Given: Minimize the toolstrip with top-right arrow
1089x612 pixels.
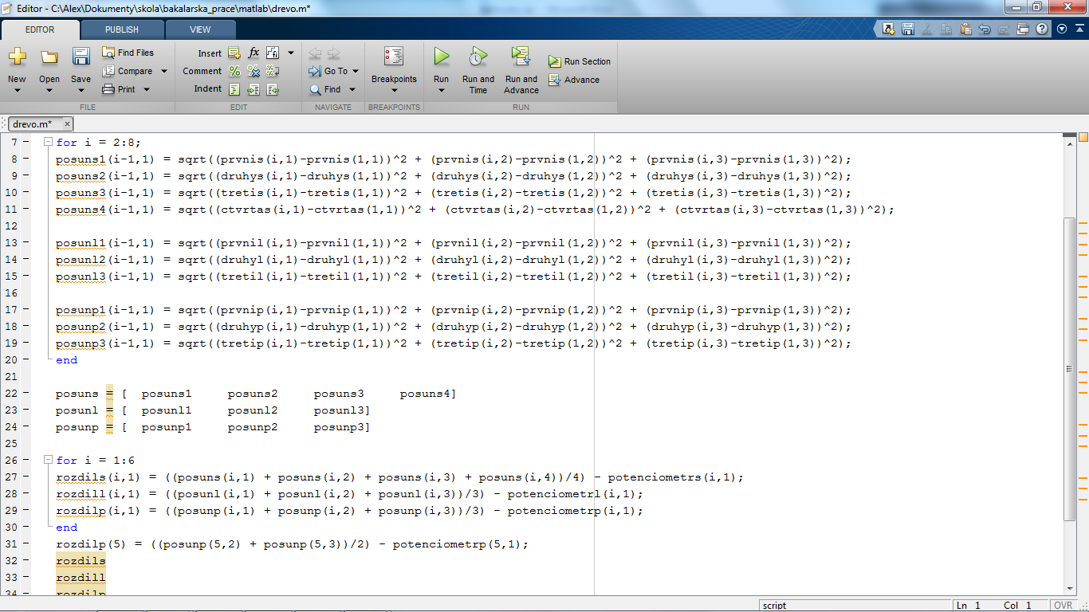Looking at the screenshot, I should pos(1079,29).
